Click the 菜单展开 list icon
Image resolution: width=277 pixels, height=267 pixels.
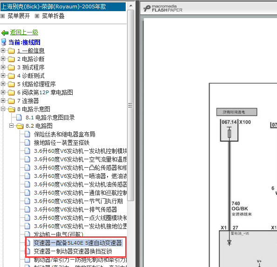(x=2, y=16)
